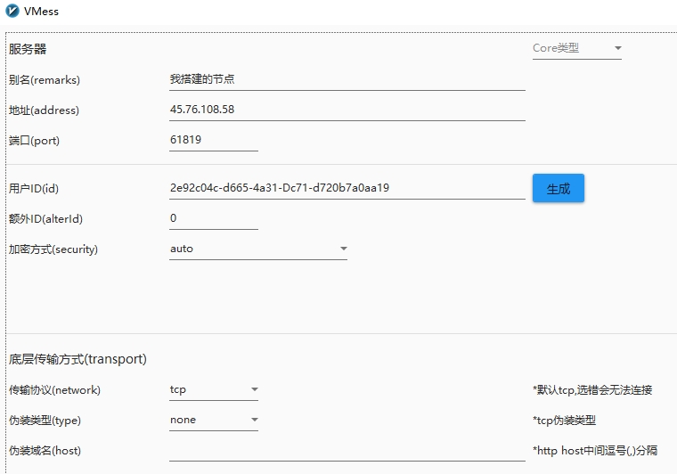
Task: Click the 用户ID(id) UUID input field
Action: 347,188
